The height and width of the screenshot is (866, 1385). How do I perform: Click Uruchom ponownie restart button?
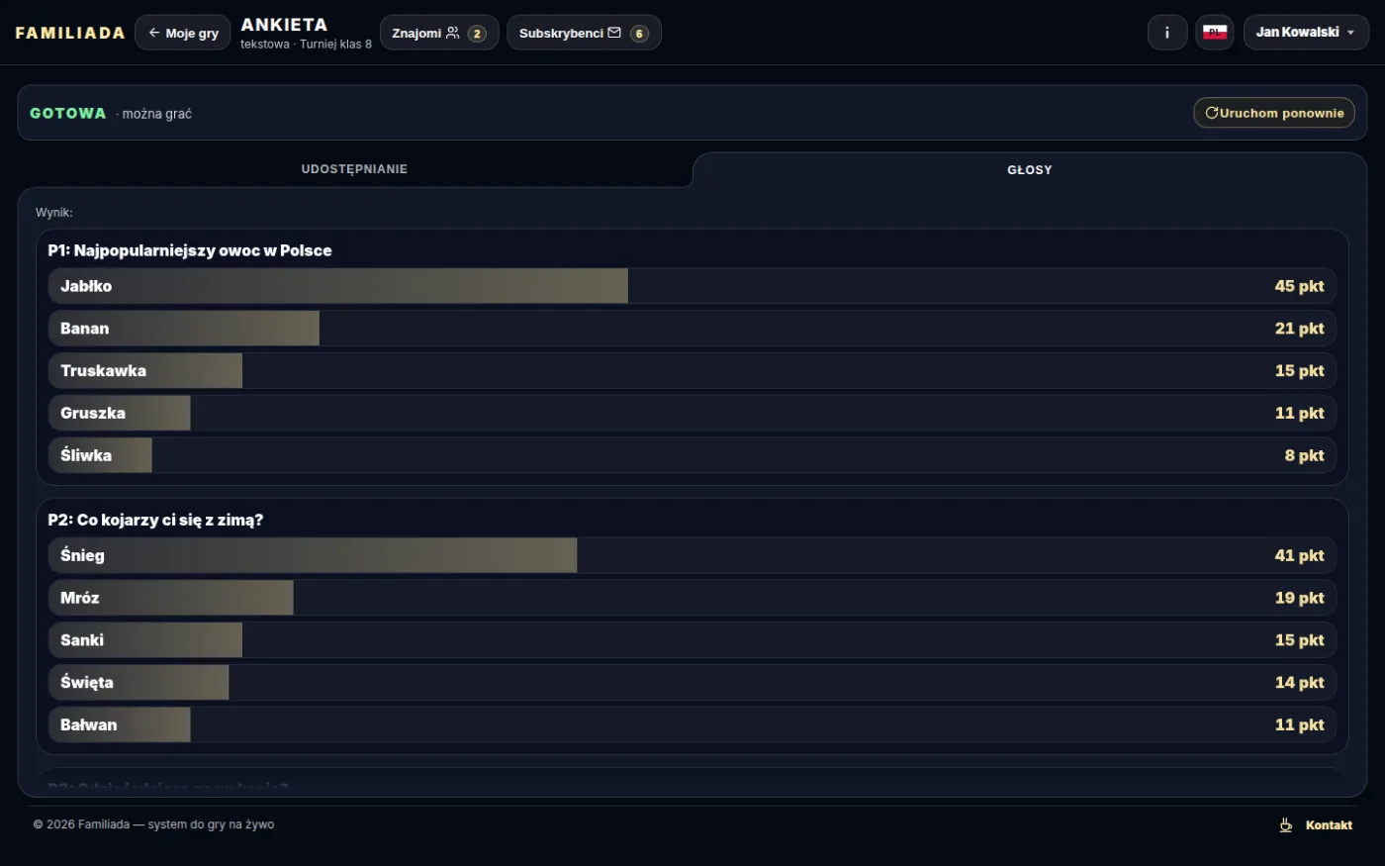(x=1274, y=113)
